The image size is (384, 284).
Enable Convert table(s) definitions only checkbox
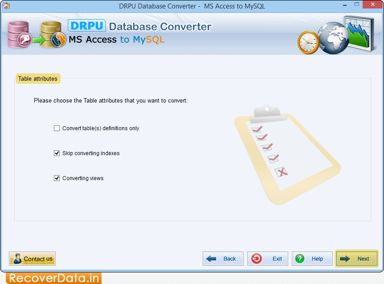click(x=57, y=128)
